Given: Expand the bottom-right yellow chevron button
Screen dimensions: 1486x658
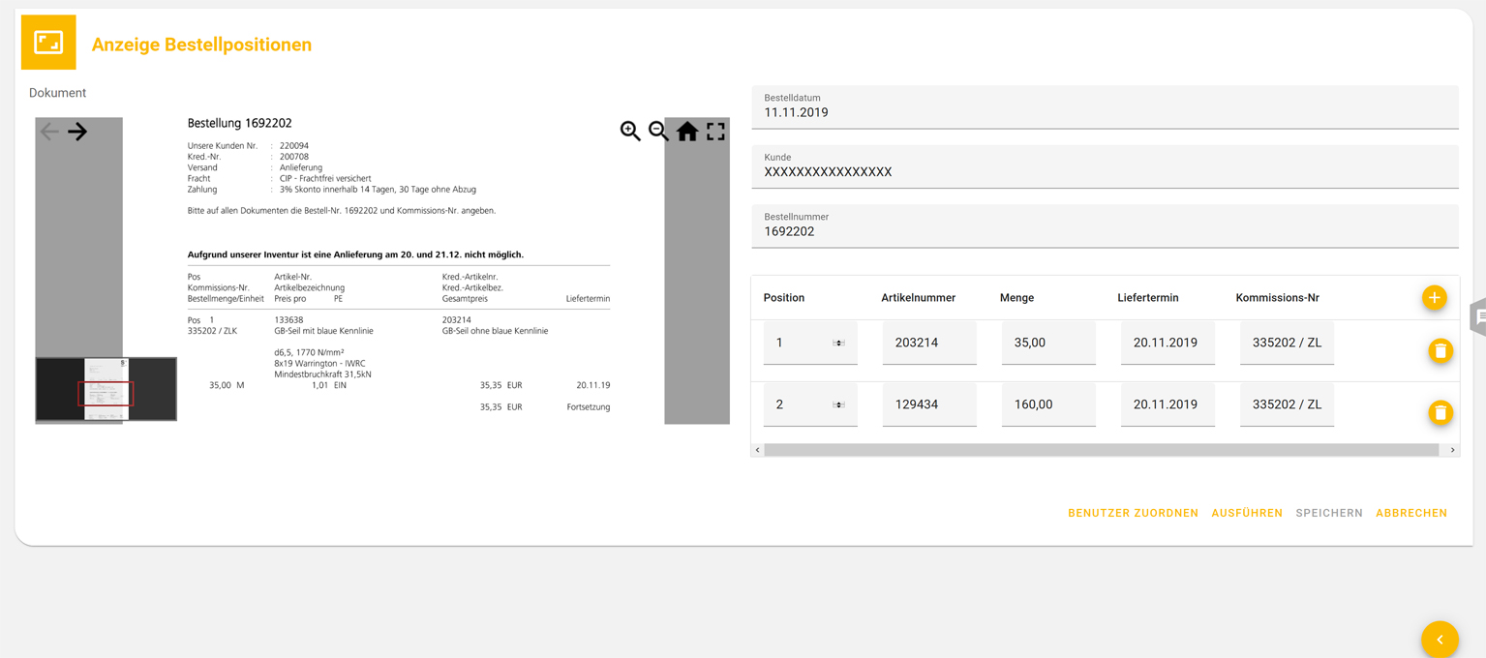Looking at the screenshot, I should pos(1440,640).
